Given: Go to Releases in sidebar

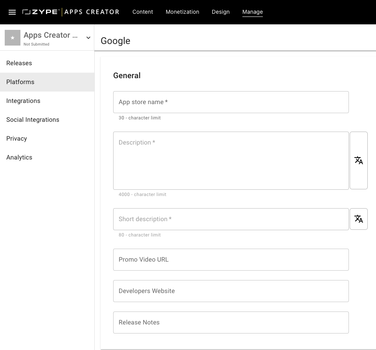Looking at the screenshot, I should (x=47, y=63).
